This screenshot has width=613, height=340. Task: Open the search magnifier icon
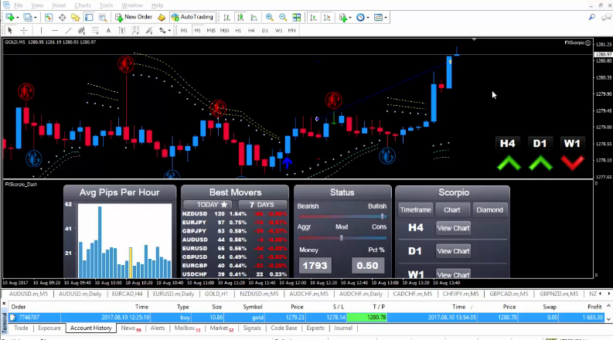click(592, 17)
